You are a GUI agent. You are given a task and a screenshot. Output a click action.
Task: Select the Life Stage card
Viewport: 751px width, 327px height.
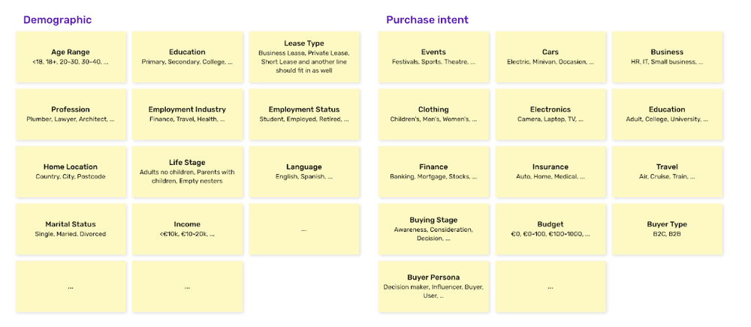pyautogui.click(x=187, y=172)
